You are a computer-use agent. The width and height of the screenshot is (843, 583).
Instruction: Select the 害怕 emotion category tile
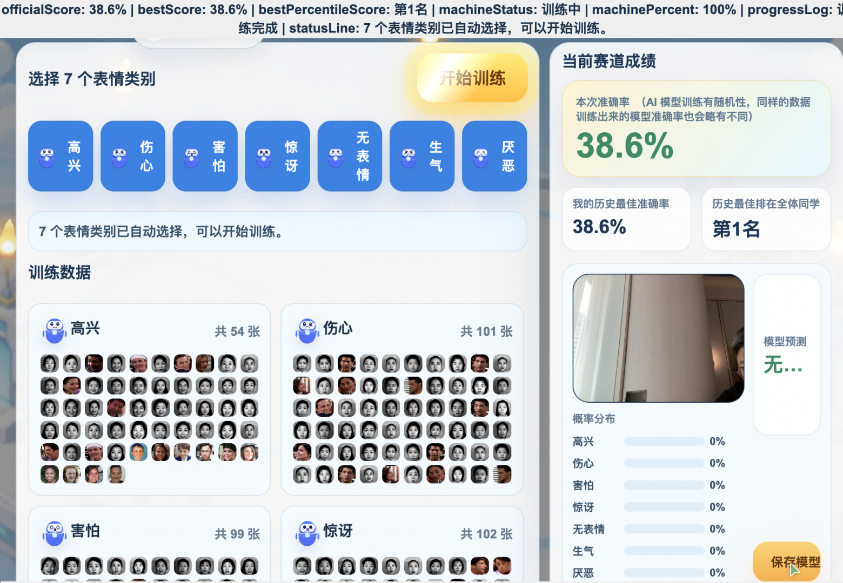(205, 156)
